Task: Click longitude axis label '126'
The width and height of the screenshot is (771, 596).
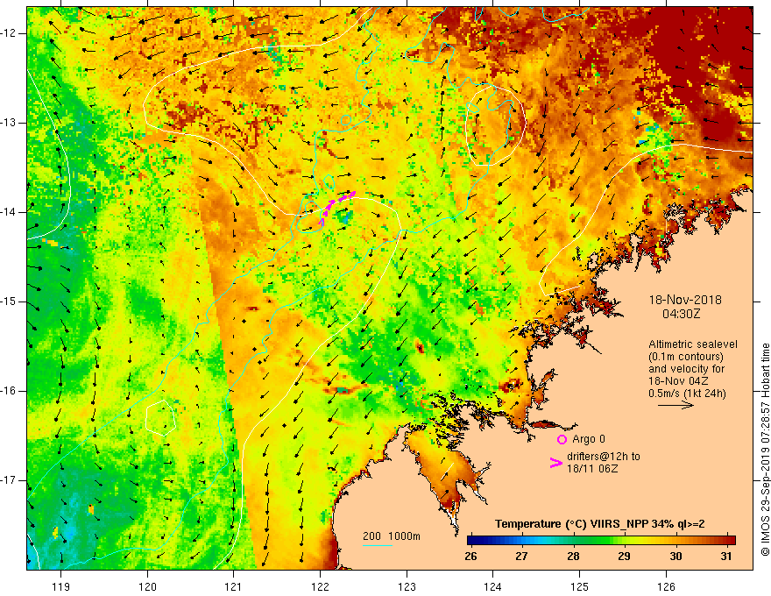Action: [x=666, y=586]
